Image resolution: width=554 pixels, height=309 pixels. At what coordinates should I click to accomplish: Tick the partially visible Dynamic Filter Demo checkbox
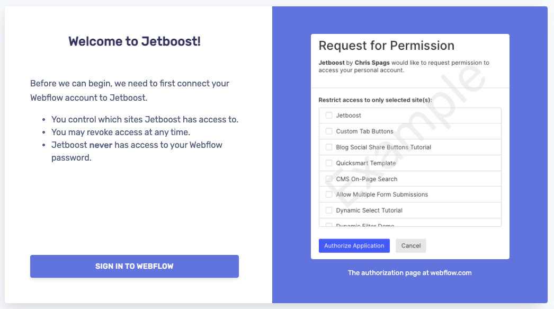(x=329, y=225)
